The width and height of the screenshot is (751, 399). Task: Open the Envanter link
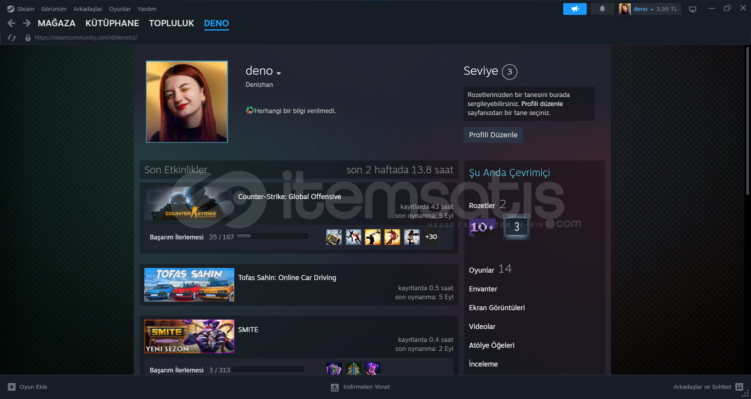[483, 289]
